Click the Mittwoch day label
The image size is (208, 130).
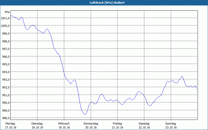click(64, 124)
